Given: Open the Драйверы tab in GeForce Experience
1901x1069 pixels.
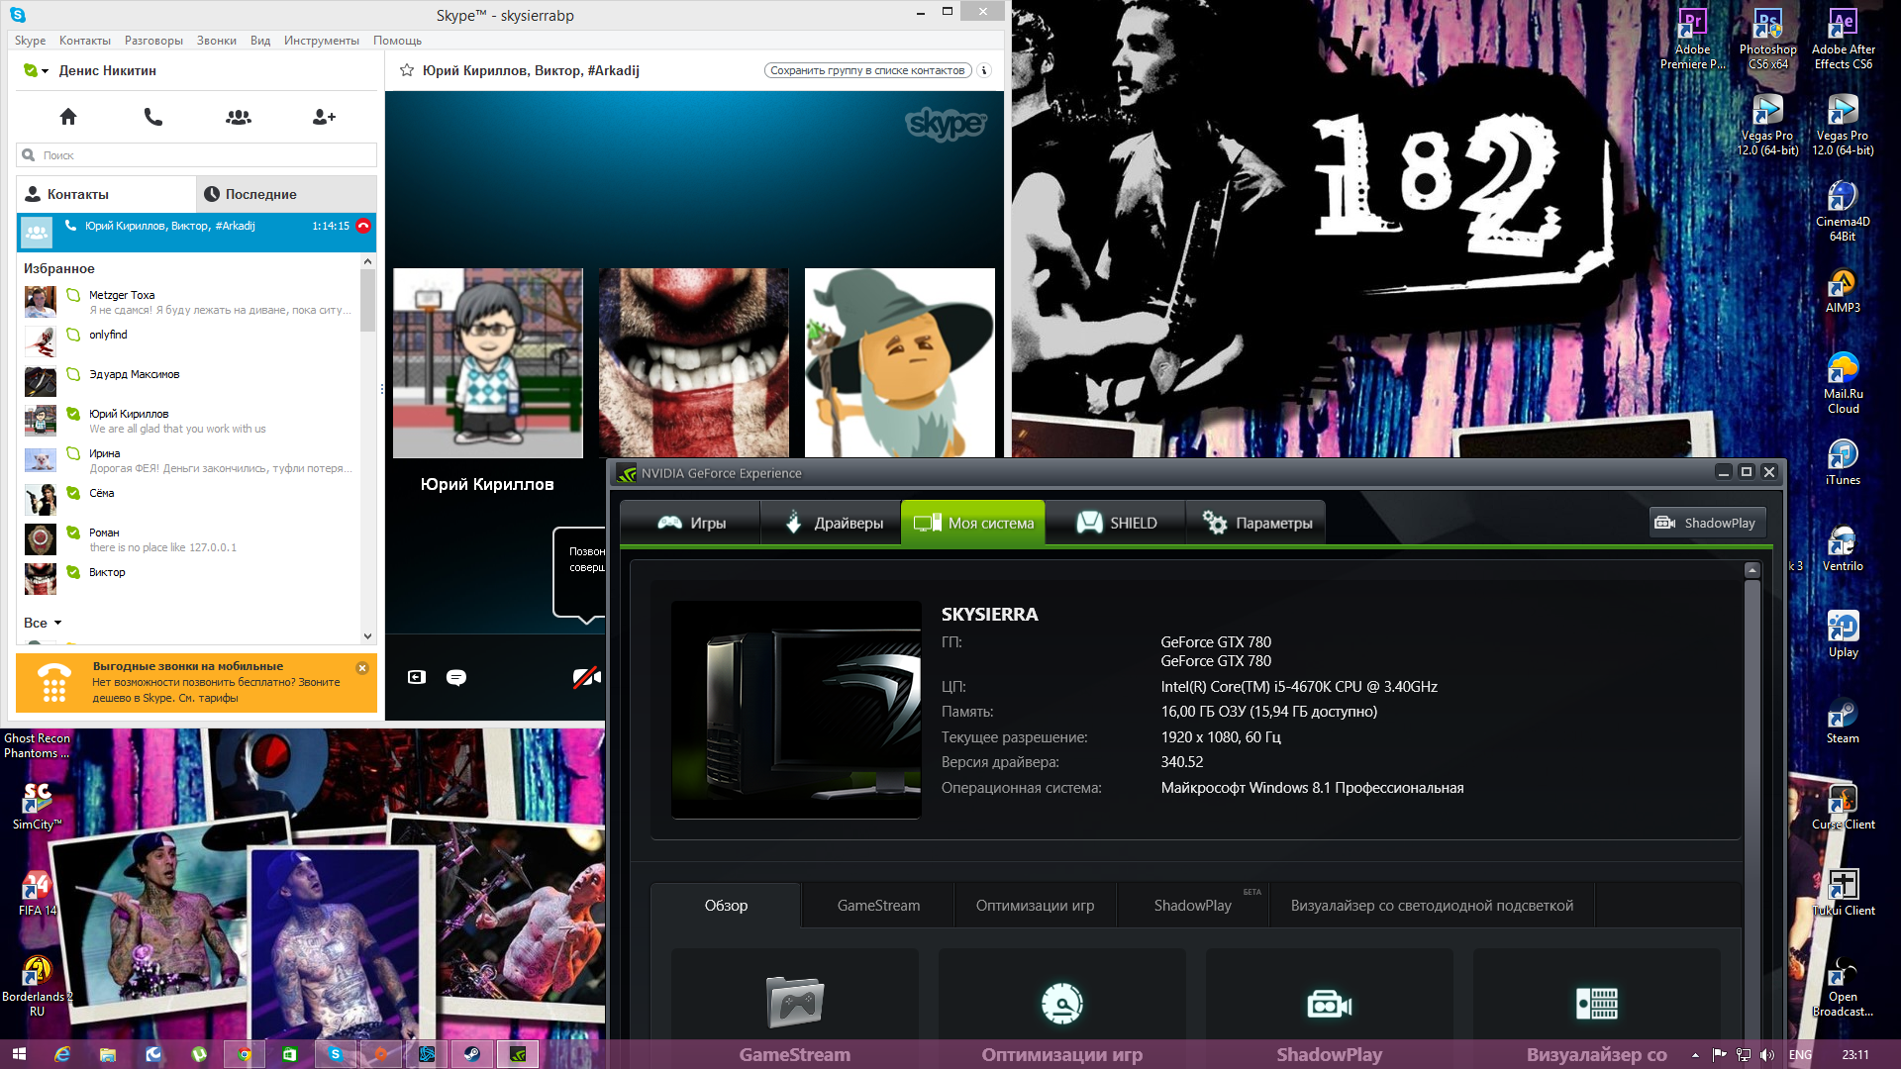Looking at the screenshot, I should tap(832, 523).
